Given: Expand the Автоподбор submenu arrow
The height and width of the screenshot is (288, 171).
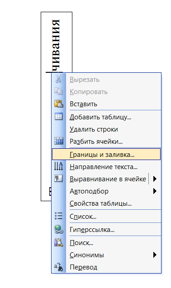Looking at the screenshot, I should (155, 191).
